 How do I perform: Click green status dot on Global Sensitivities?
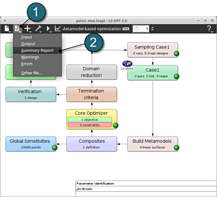pos(55,148)
